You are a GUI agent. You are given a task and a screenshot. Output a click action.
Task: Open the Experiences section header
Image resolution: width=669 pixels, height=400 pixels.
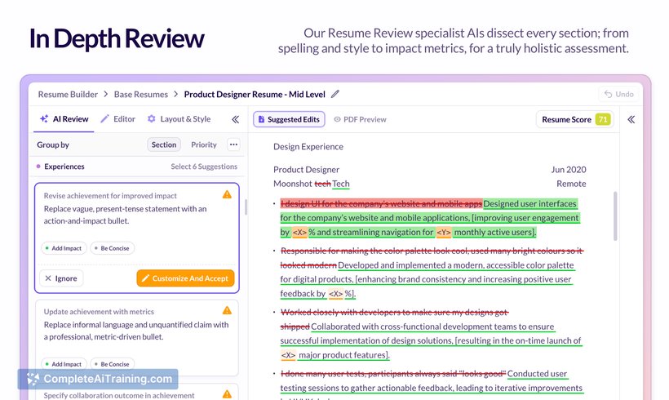pos(64,167)
